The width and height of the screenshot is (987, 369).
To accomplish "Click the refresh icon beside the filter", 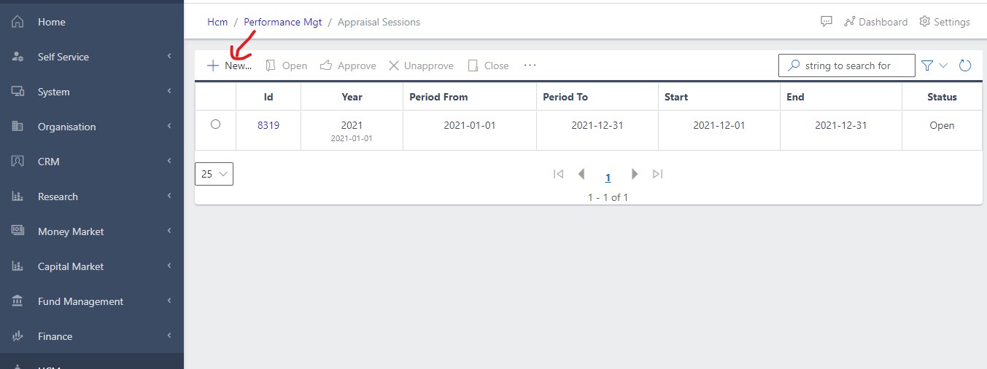I will pos(964,66).
